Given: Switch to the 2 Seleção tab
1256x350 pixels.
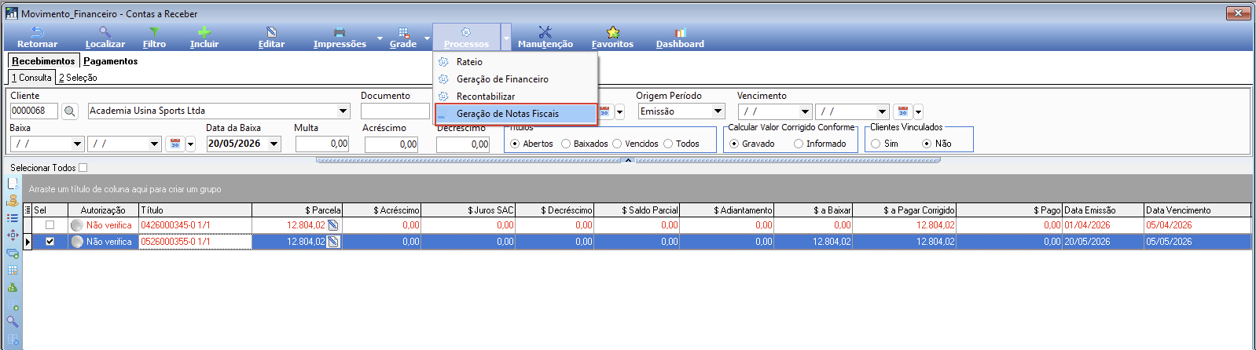Looking at the screenshot, I should 78,78.
